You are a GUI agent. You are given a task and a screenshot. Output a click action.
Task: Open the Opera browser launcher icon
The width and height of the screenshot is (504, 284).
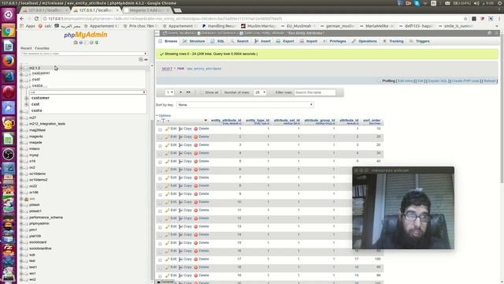click(9, 92)
